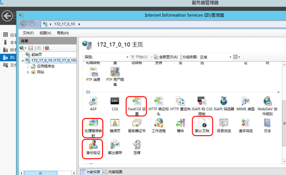The image size is (286, 175).
Task: Open 身份验证 feature
Action: pos(93,148)
